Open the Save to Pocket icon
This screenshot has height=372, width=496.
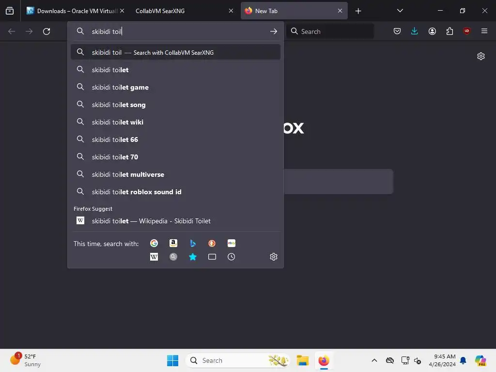(x=397, y=31)
